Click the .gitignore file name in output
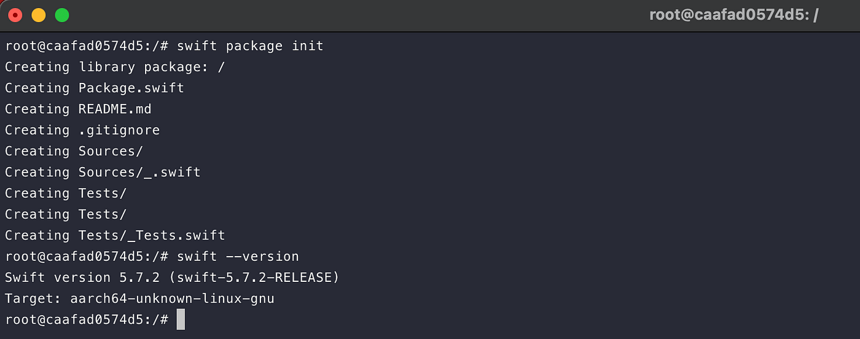 119,130
